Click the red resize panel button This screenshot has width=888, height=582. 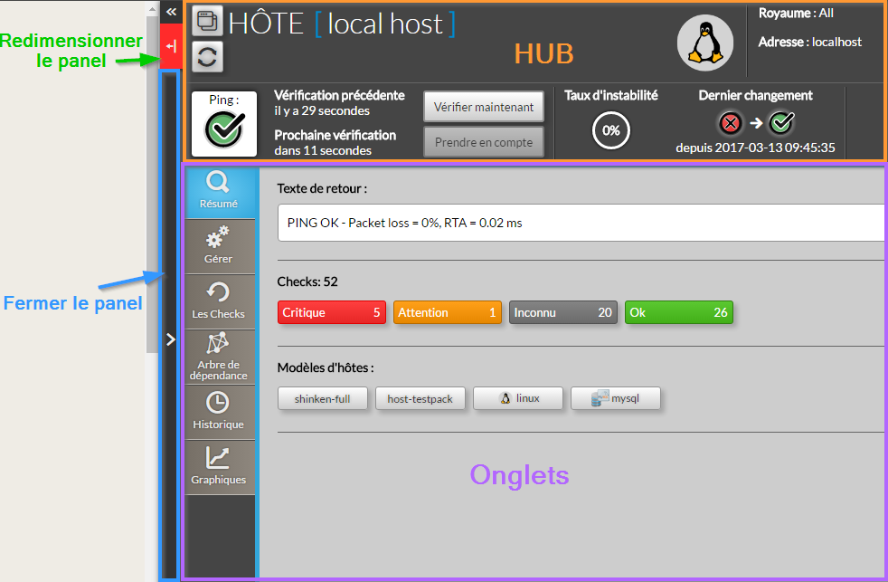[x=171, y=46]
